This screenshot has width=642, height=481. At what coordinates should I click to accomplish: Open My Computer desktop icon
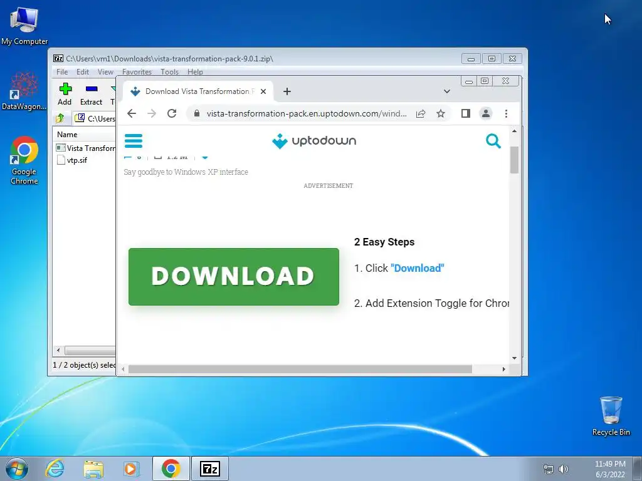24,26
